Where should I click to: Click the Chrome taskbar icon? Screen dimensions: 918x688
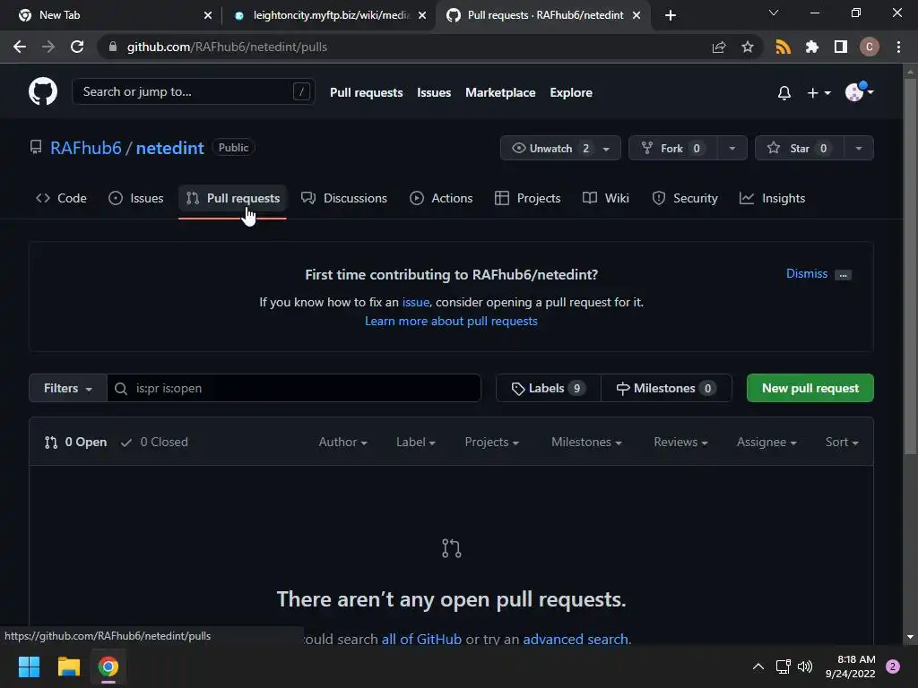[108, 666]
